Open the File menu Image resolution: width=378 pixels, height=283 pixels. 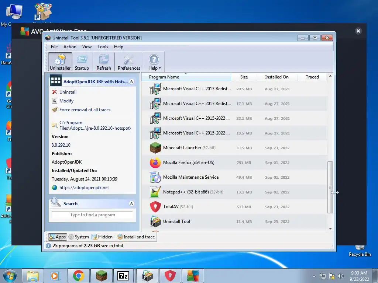[x=54, y=47]
